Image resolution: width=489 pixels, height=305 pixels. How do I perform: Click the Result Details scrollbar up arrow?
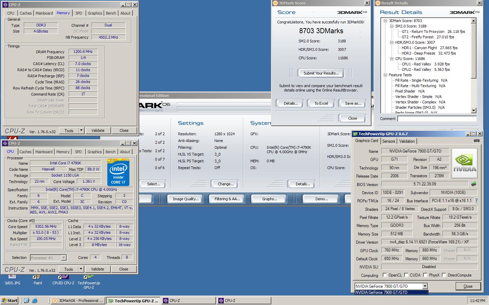pyautogui.click(x=474, y=21)
